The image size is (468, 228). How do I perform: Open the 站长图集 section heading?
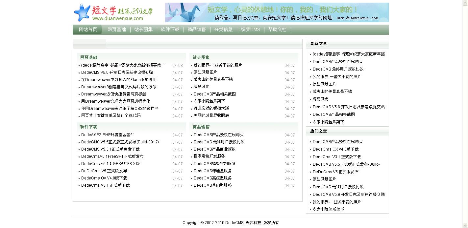tap(201, 57)
